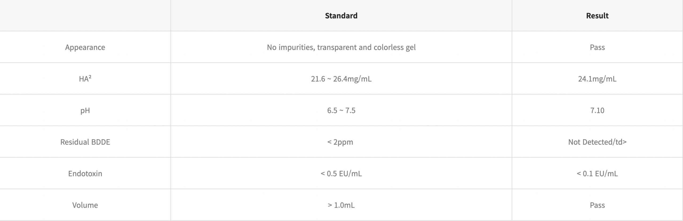Screen dimensions: 683x221
Task: Click the Volume row label
Action: [85, 205]
